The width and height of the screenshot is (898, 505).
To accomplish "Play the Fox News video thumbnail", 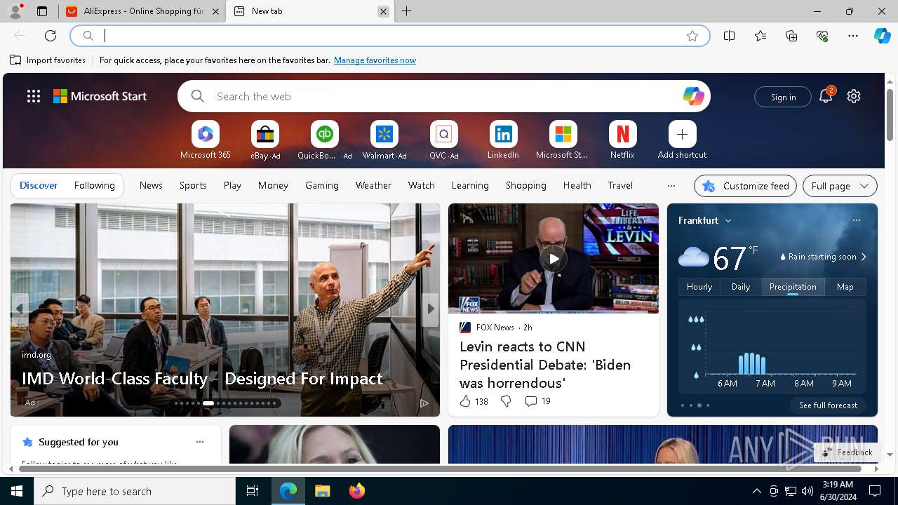I will pos(554,259).
